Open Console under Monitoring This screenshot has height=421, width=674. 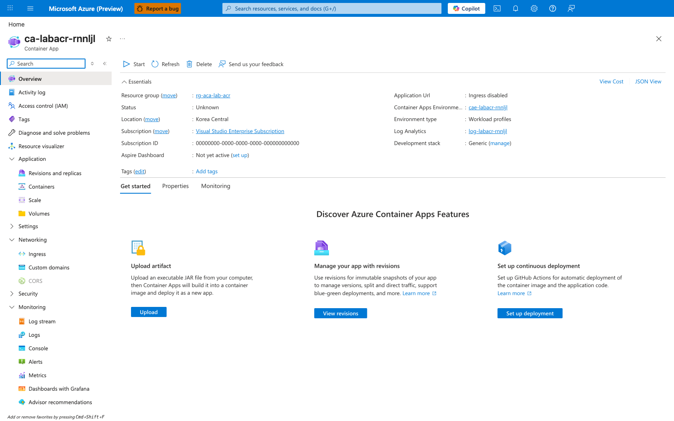(38, 348)
